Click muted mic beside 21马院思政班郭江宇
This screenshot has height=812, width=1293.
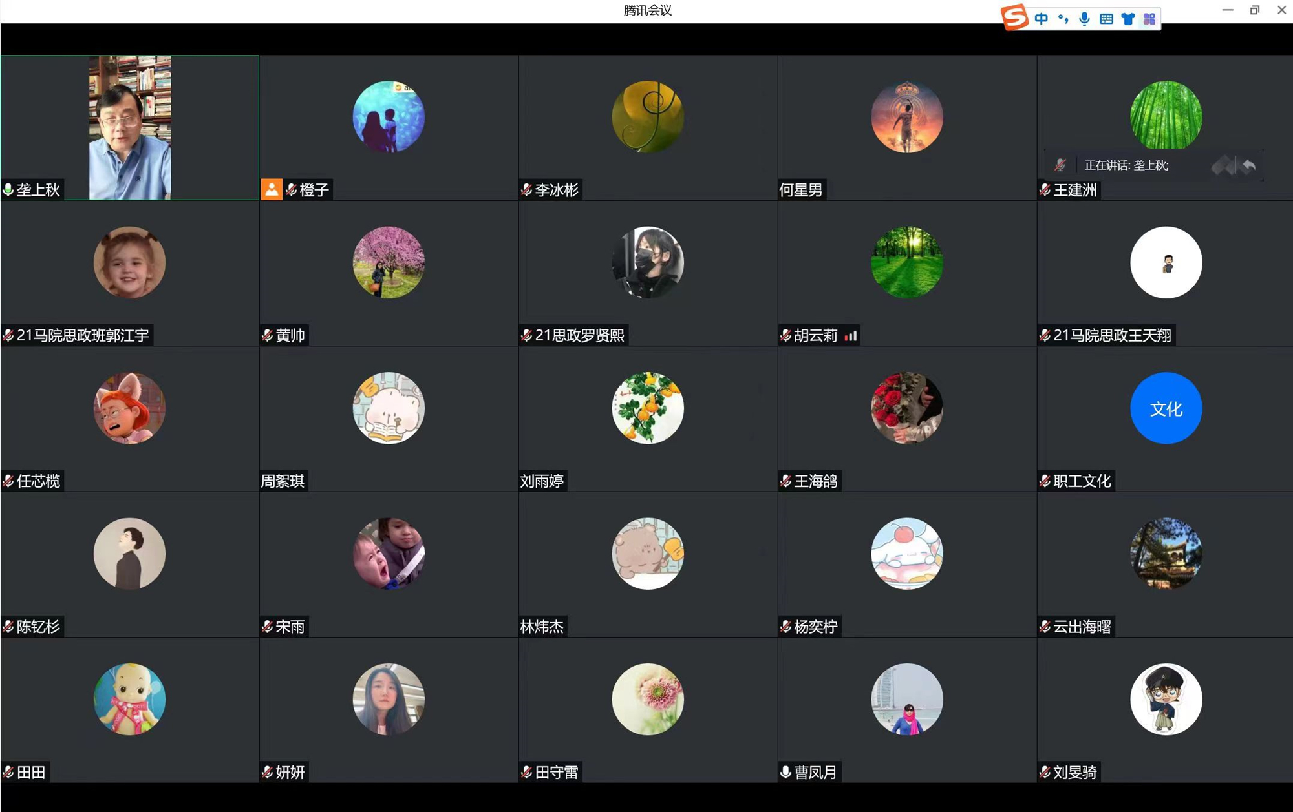click(x=8, y=335)
